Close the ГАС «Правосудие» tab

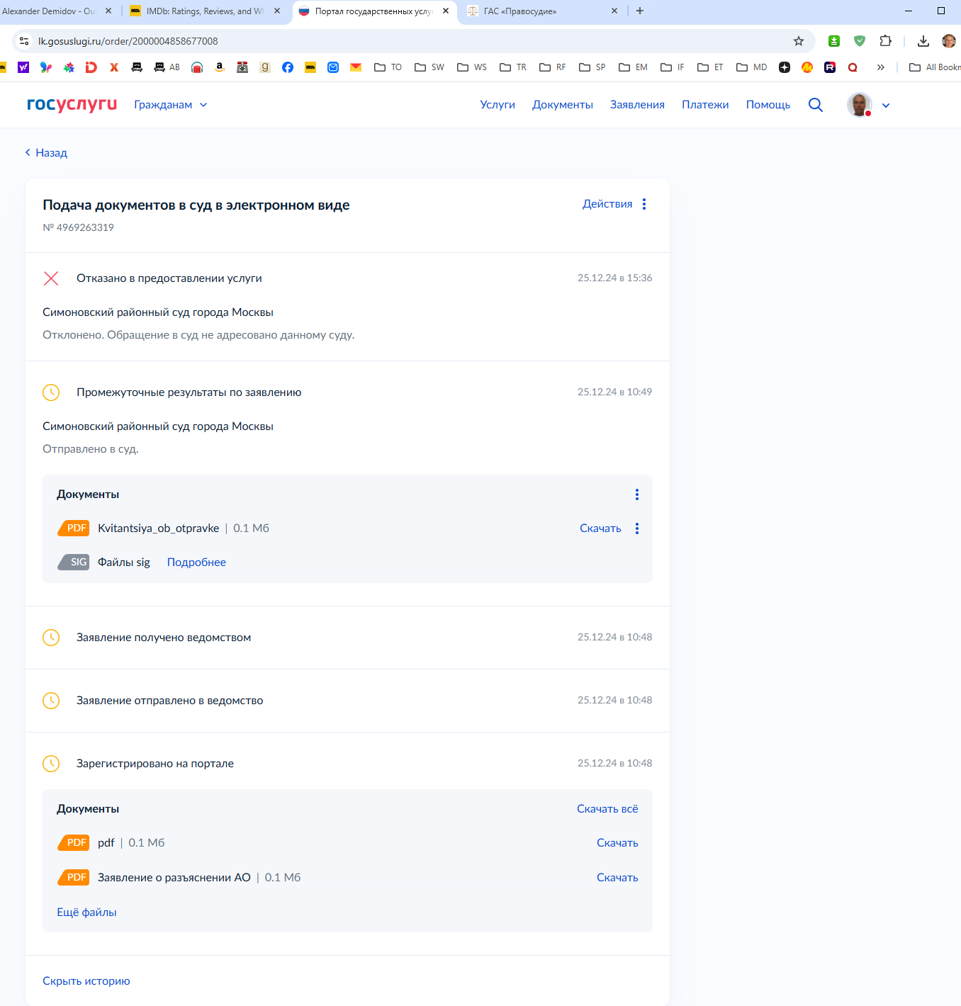pos(614,11)
